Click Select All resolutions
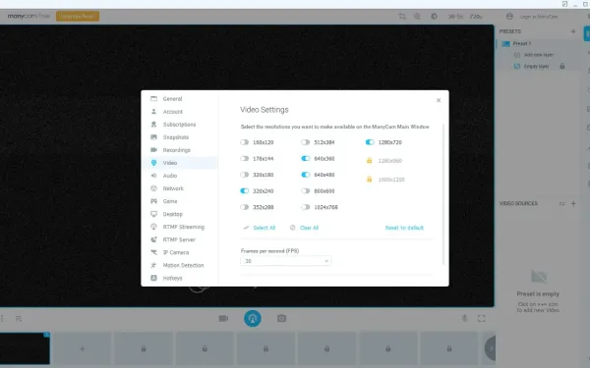Screen dimensions: 590x368 coord(260,228)
